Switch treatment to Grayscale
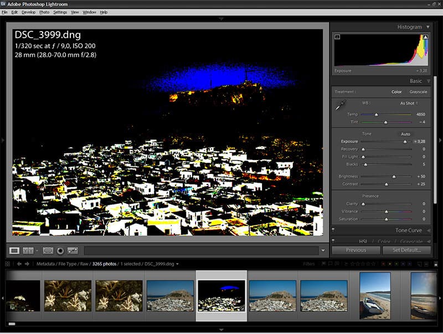This screenshot has width=443, height=334. point(418,92)
